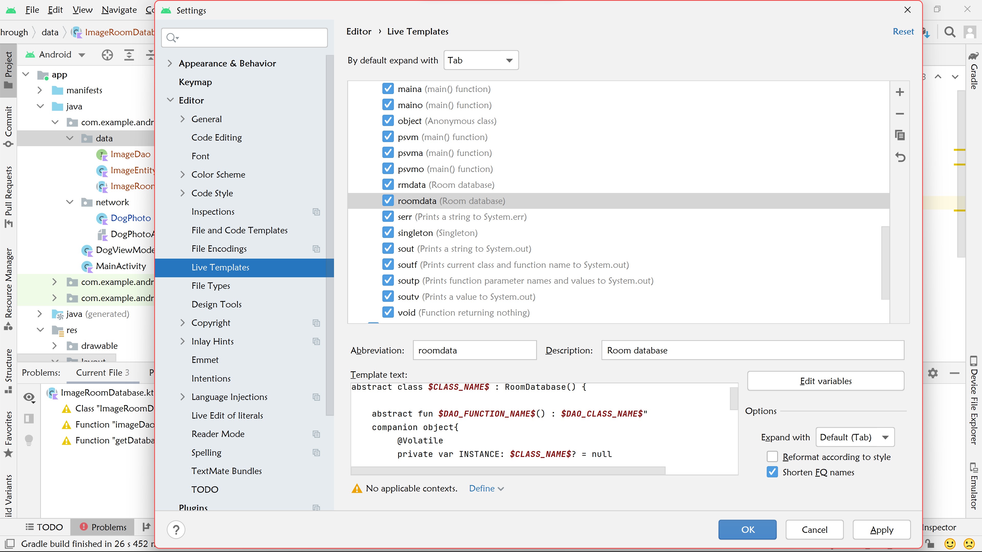Collapse the Editor section in settings tree
The width and height of the screenshot is (982, 552).
pos(170,100)
